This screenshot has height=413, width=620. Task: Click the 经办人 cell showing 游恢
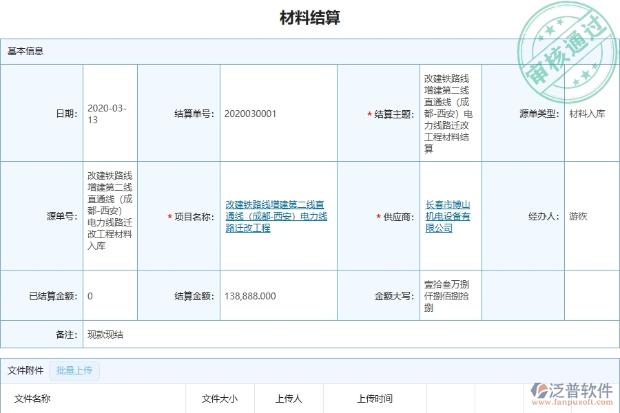pos(577,215)
